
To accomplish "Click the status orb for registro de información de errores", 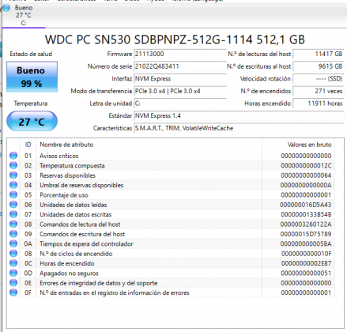I will (x=13, y=292).
